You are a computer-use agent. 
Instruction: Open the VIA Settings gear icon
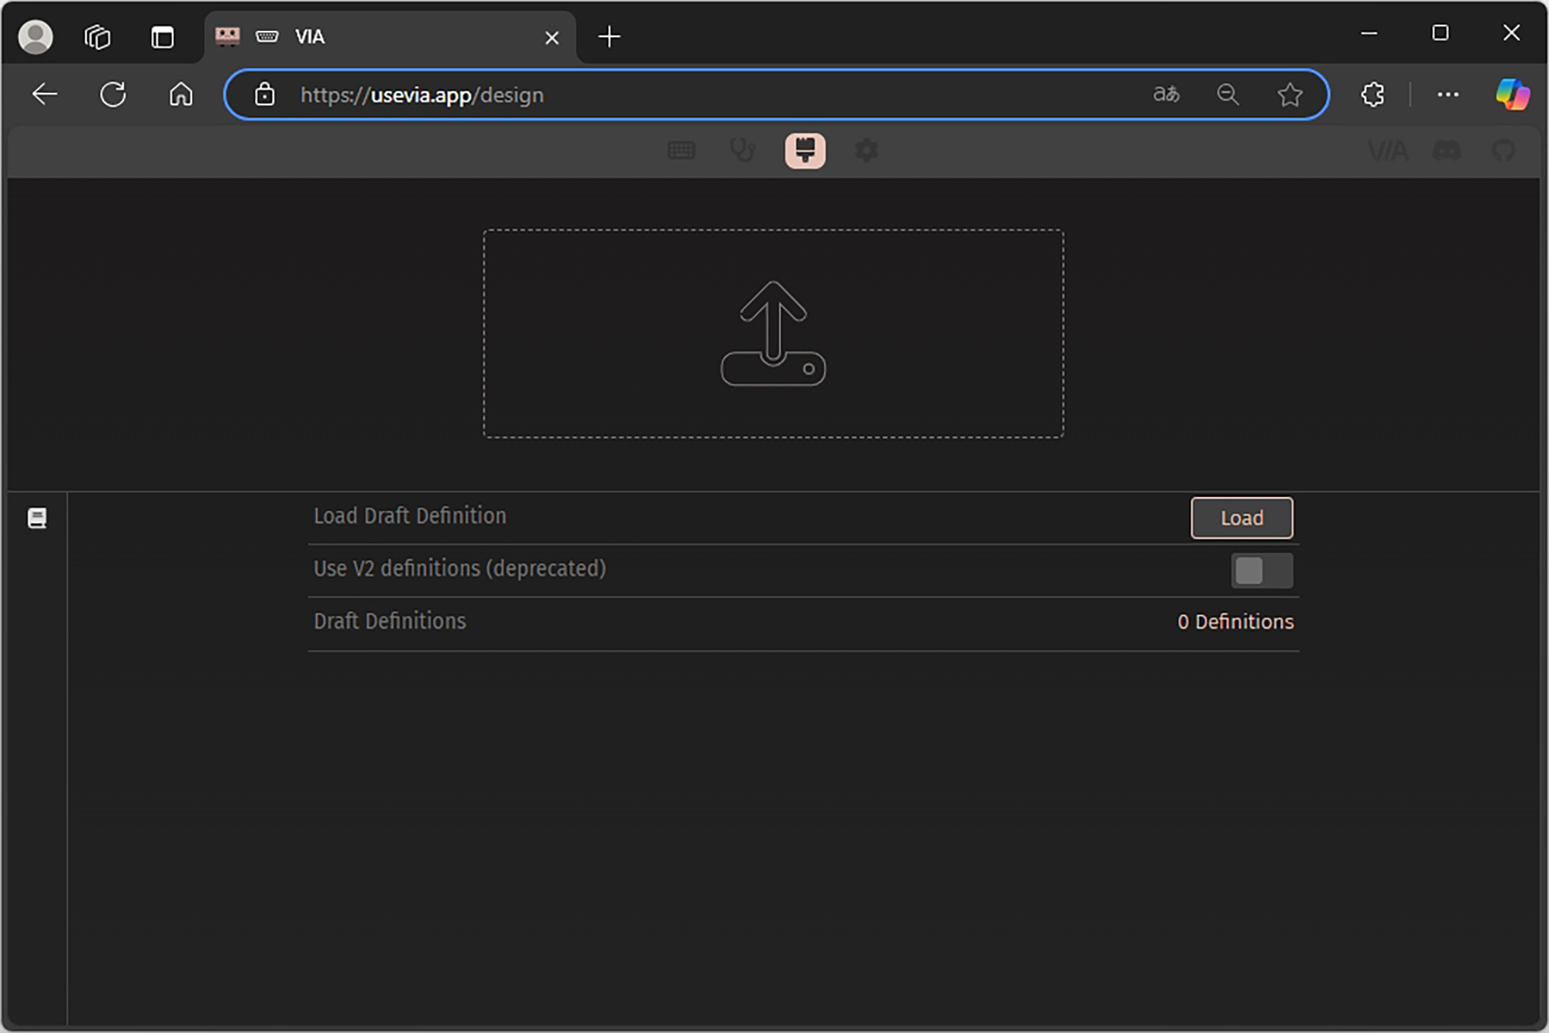pos(867,150)
